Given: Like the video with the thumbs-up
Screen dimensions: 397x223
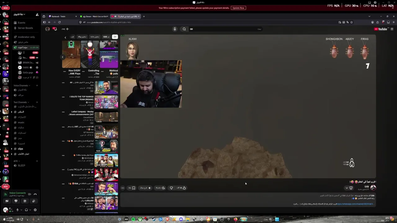Looking at the screenshot, I should pos(181,188).
